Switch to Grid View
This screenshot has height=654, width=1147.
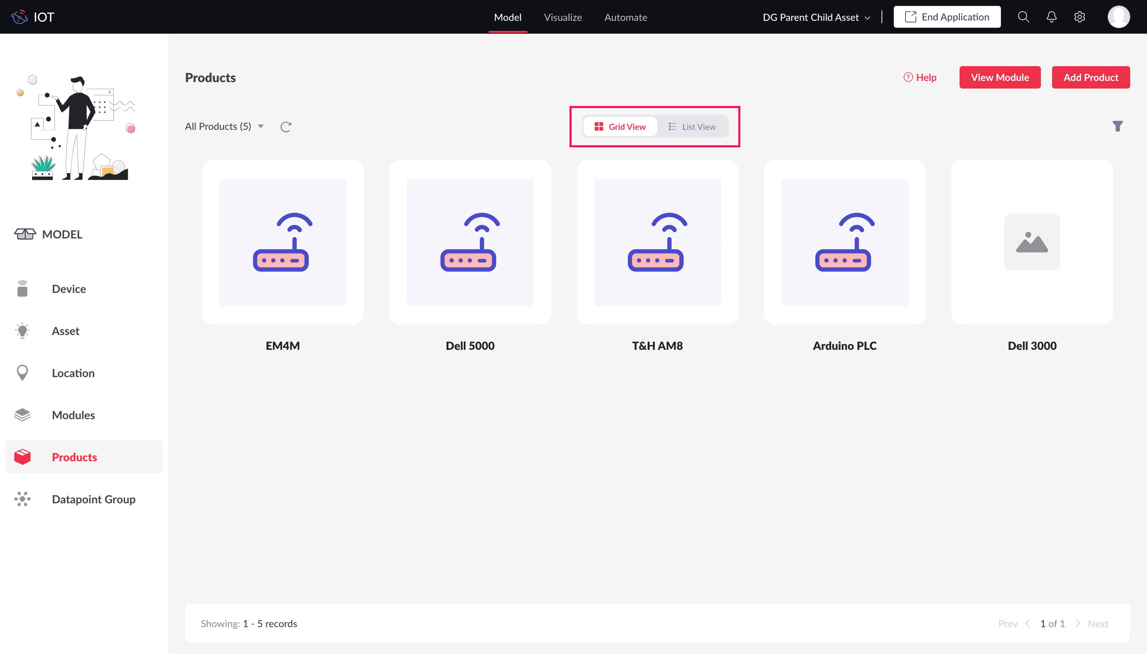coord(620,127)
